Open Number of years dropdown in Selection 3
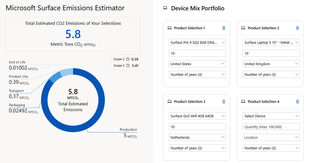This screenshot has width=313, height=163. click(197, 148)
